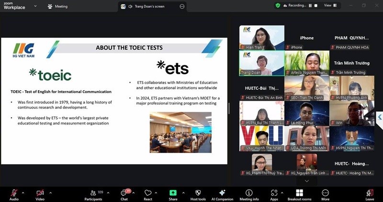The image size is (383, 202).
Task: Click the slide title ABOUT THE TOEIC TESTS
Action: pos(129,47)
